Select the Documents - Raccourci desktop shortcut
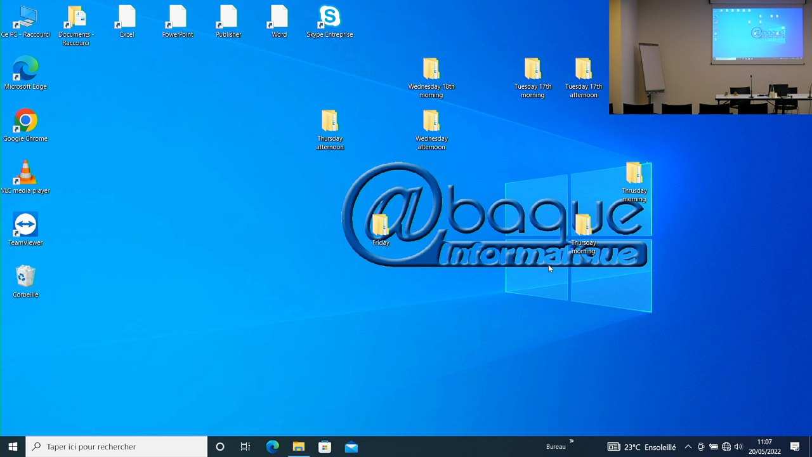The width and height of the screenshot is (812, 457). (76, 26)
